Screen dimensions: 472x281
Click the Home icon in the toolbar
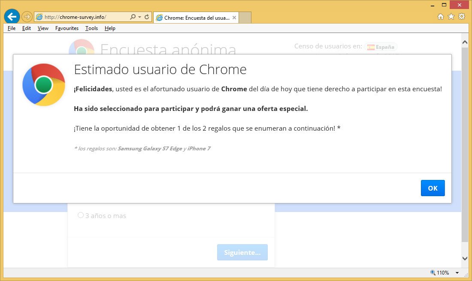click(441, 17)
